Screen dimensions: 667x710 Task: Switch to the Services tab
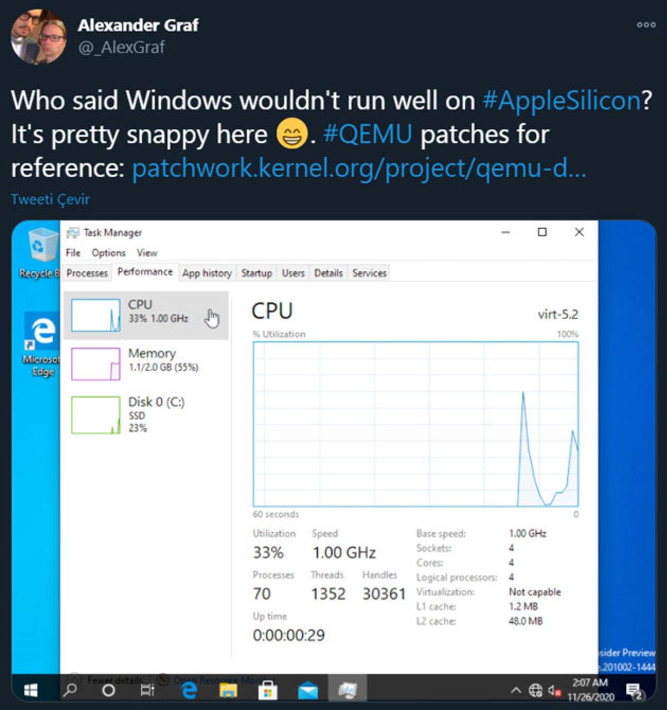coord(369,273)
